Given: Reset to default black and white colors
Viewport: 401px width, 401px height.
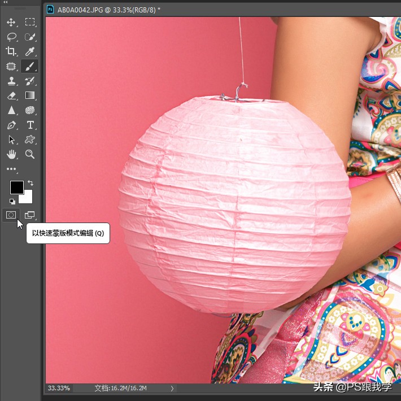Looking at the screenshot, I should [x=12, y=200].
